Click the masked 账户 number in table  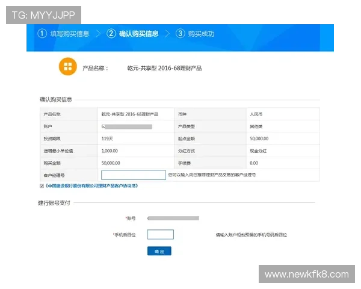click(x=127, y=126)
